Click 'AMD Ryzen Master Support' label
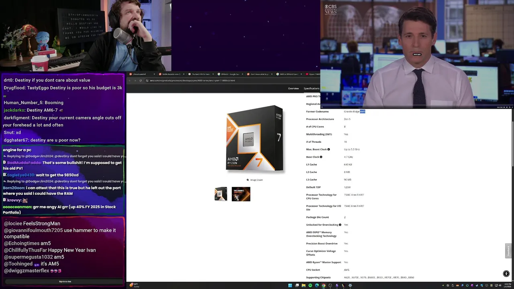The height and width of the screenshot is (289, 514). [x=323, y=263]
